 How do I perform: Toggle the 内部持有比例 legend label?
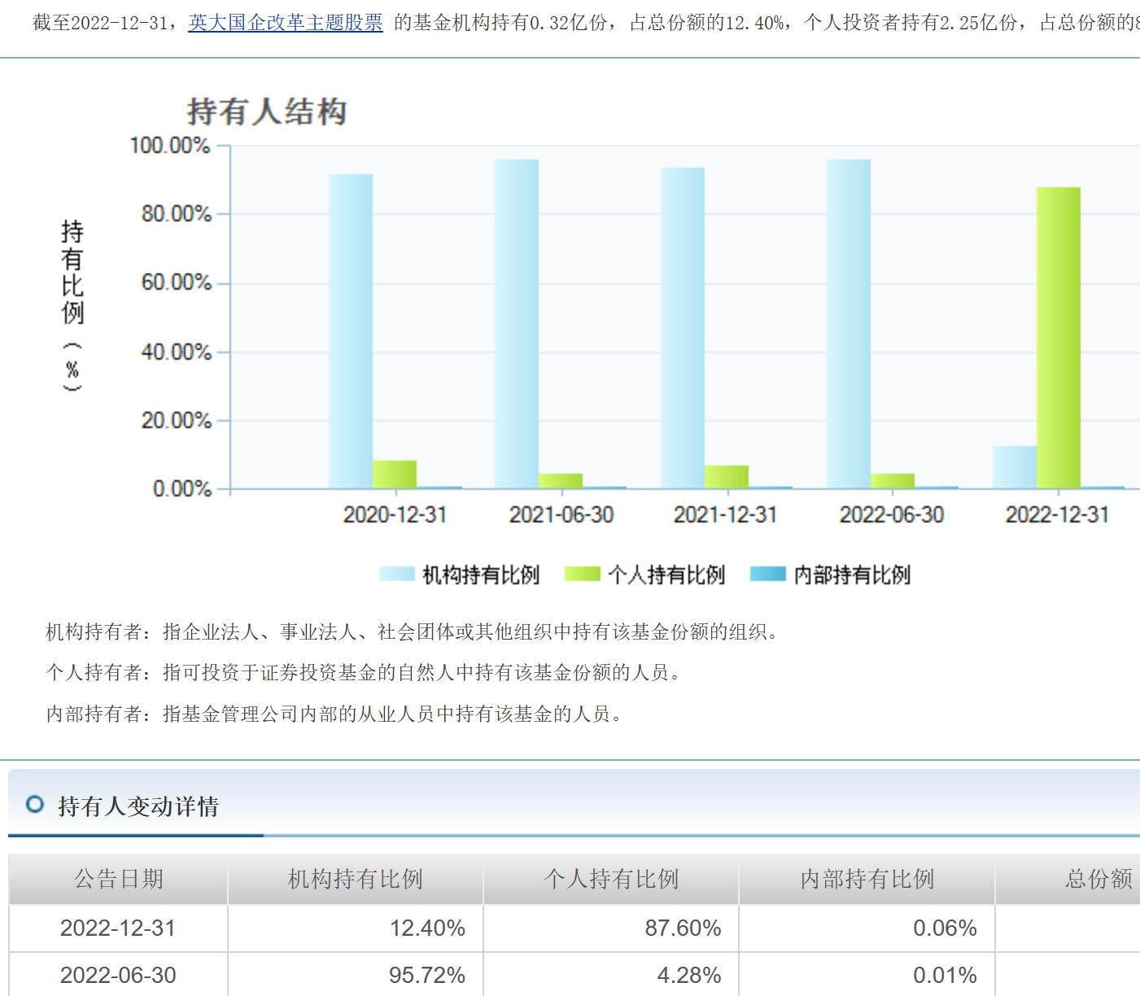(x=852, y=575)
